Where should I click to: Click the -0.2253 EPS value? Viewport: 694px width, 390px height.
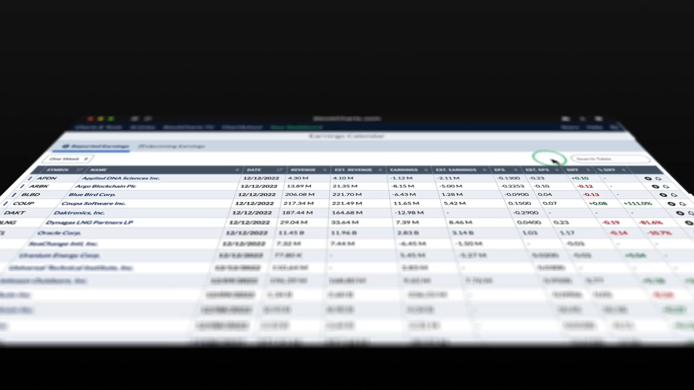(x=513, y=186)
